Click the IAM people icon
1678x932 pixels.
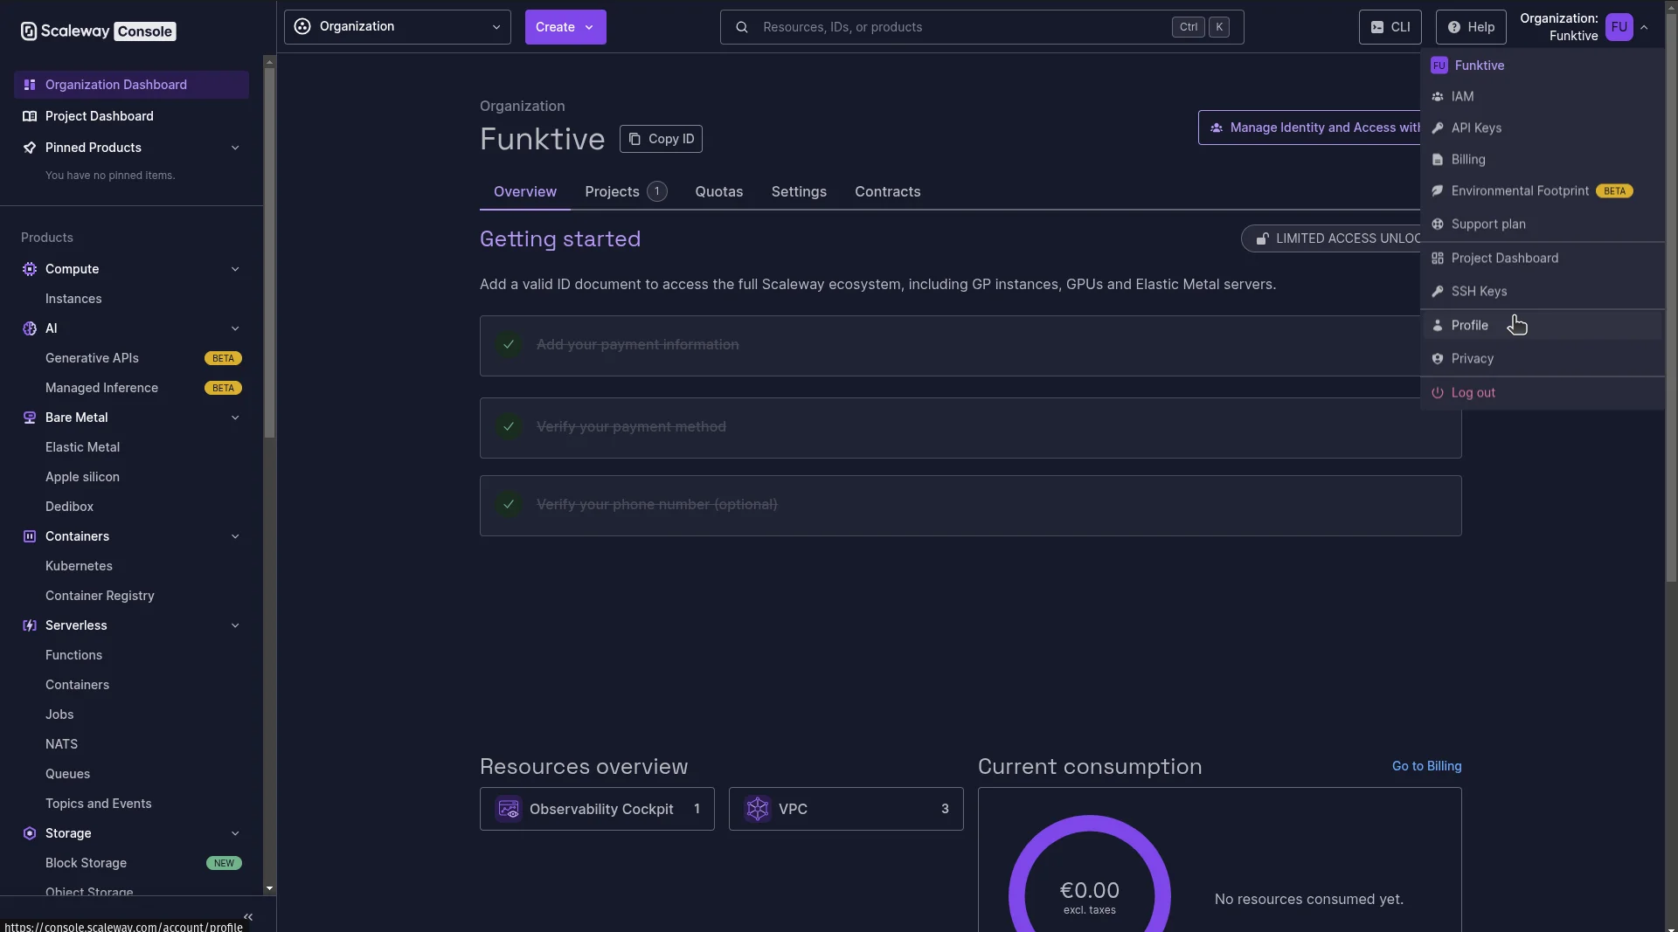(x=1438, y=97)
